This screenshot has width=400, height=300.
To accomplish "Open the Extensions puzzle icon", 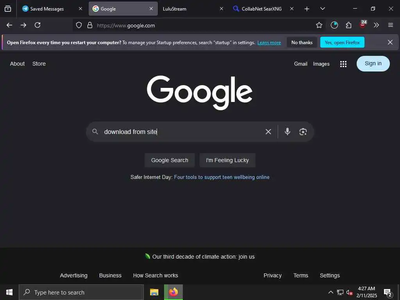I will (x=348, y=25).
